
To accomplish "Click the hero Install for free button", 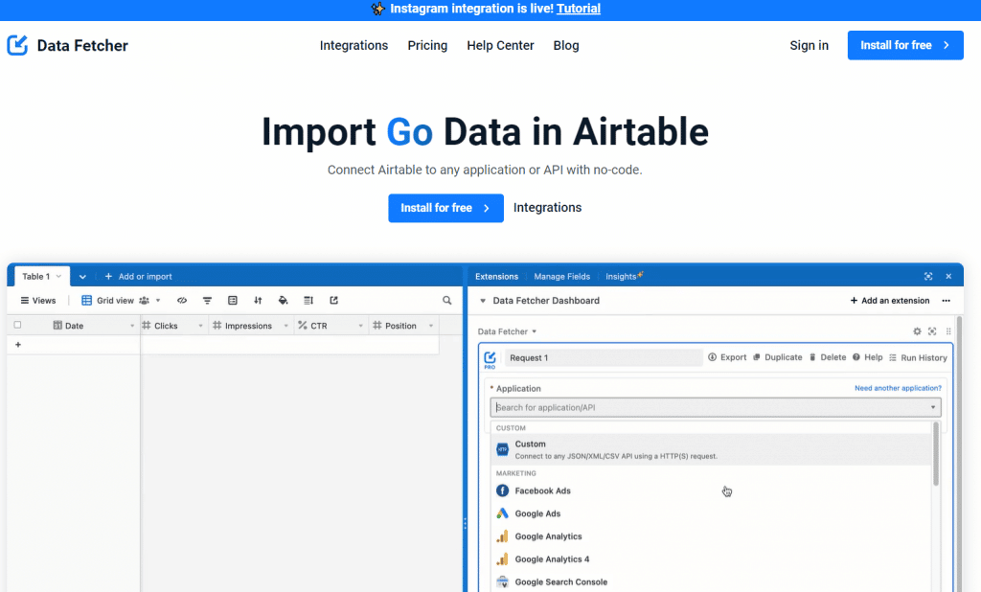I will click(x=445, y=208).
